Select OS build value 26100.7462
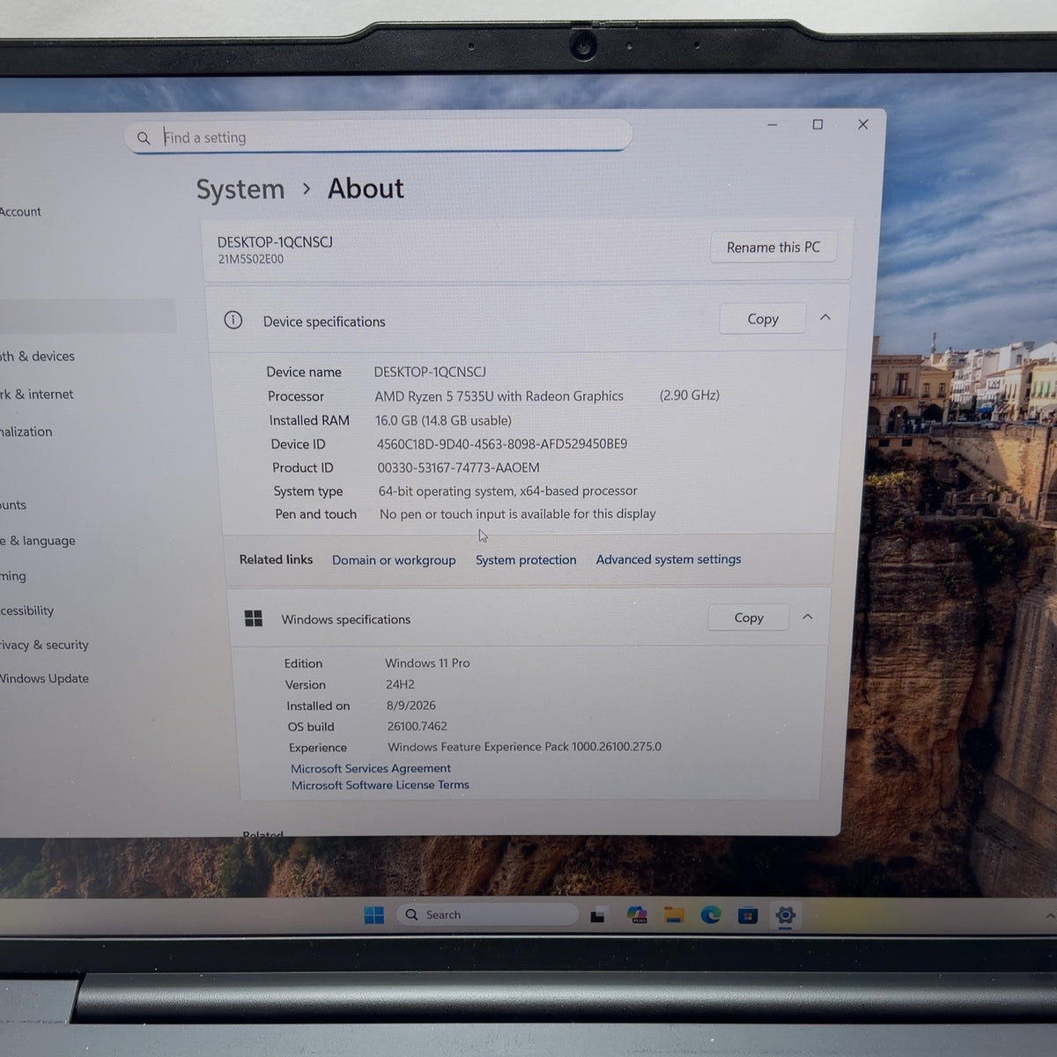The image size is (1057, 1057). click(x=418, y=727)
